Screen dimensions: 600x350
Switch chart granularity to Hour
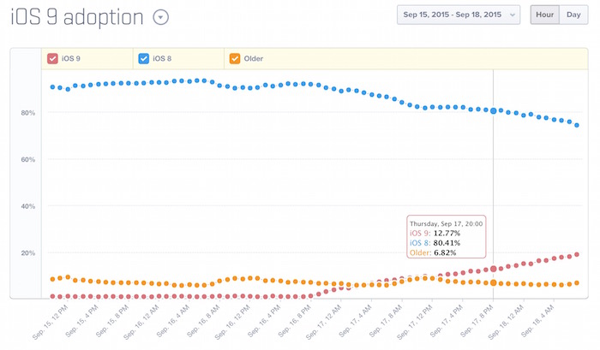click(544, 15)
